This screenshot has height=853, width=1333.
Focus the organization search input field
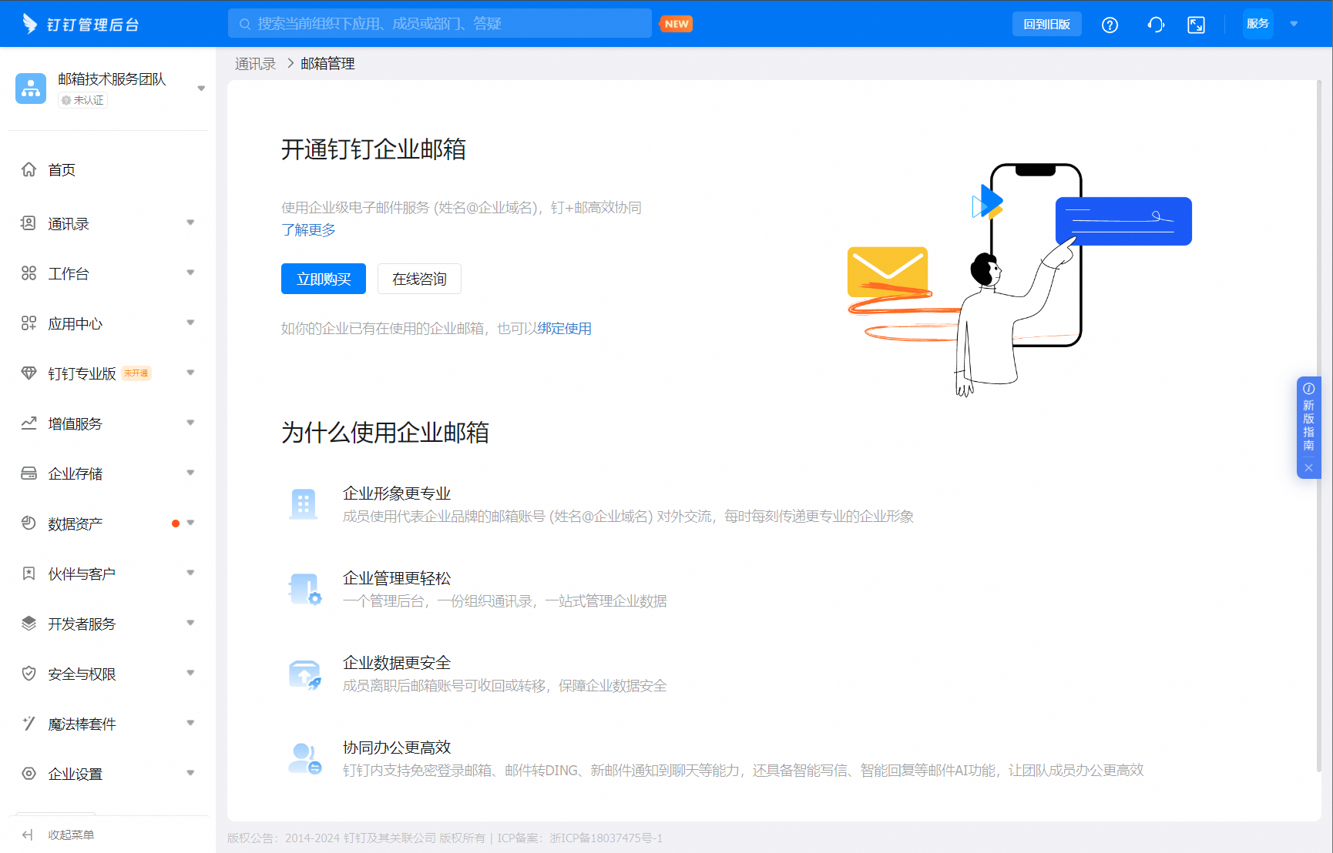[x=440, y=24]
